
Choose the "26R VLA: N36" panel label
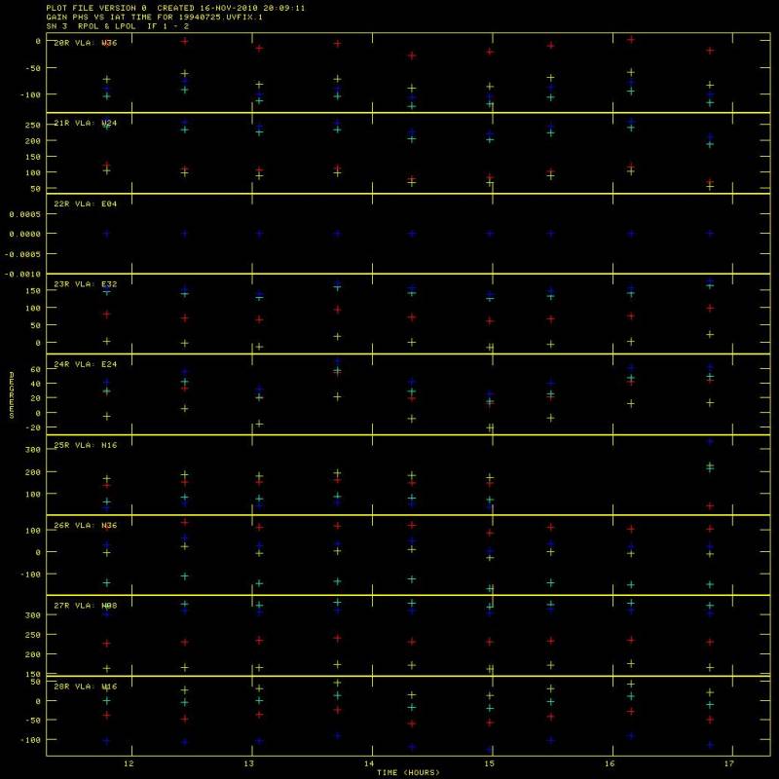click(x=85, y=525)
